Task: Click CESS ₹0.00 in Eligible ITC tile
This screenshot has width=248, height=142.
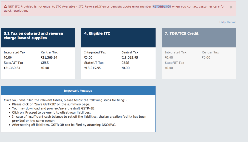Action: [x=126, y=68]
